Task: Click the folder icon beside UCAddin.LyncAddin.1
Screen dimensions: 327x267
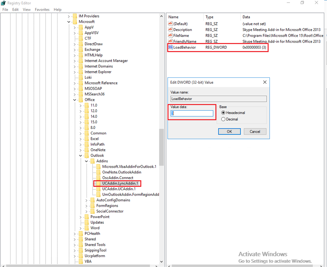Action: (98, 183)
